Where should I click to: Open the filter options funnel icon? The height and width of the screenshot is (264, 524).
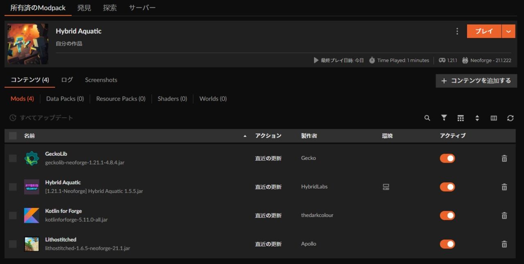click(x=444, y=118)
